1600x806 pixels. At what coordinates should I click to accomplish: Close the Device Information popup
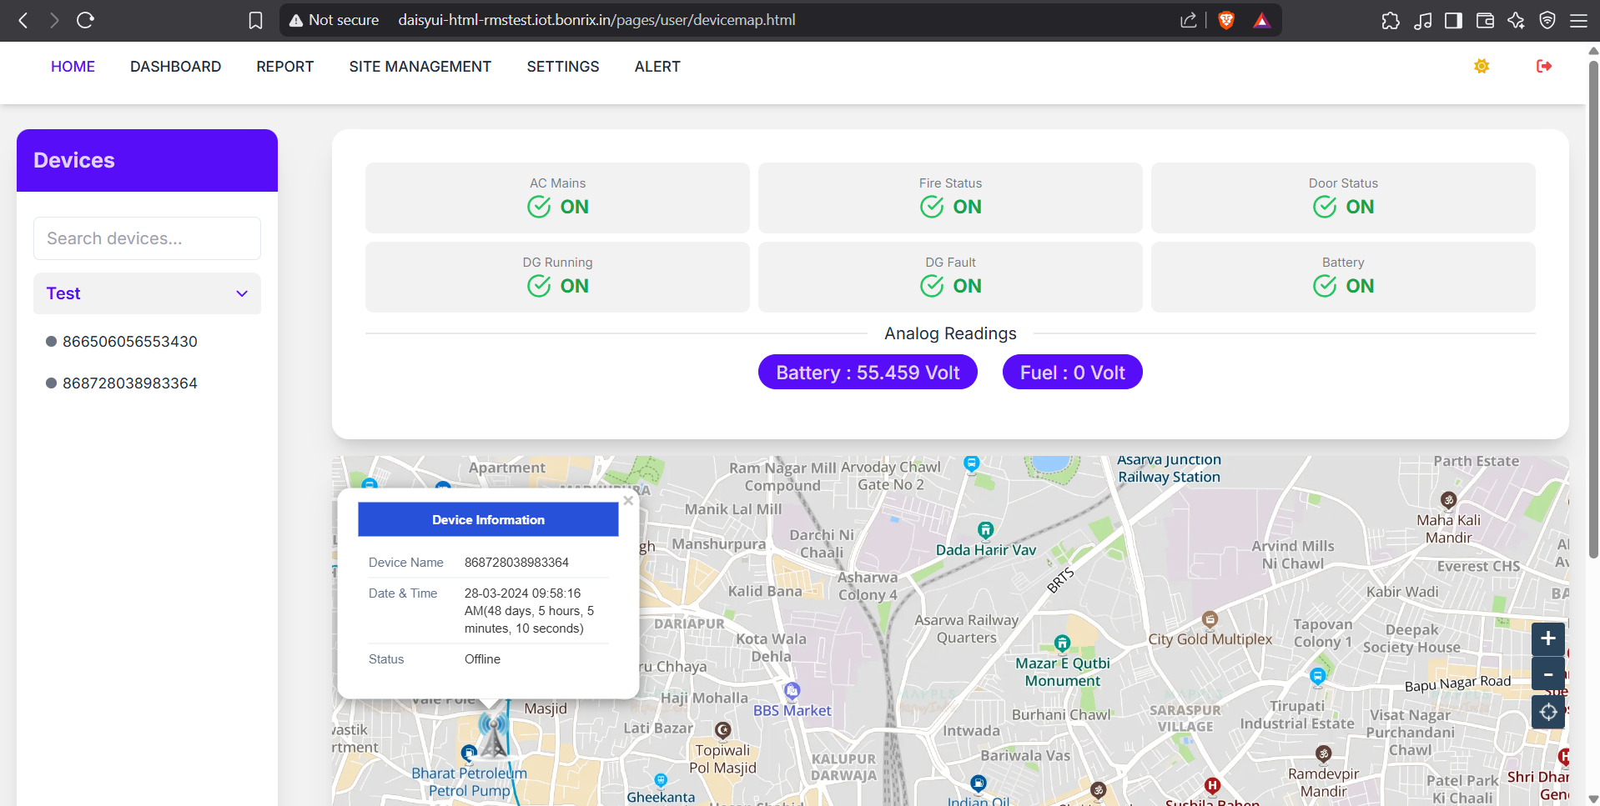pyautogui.click(x=628, y=501)
